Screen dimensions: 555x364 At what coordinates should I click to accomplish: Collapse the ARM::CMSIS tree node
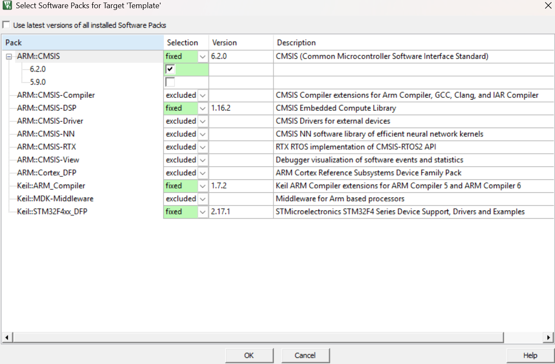pyautogui.click(x=9, y=56)
